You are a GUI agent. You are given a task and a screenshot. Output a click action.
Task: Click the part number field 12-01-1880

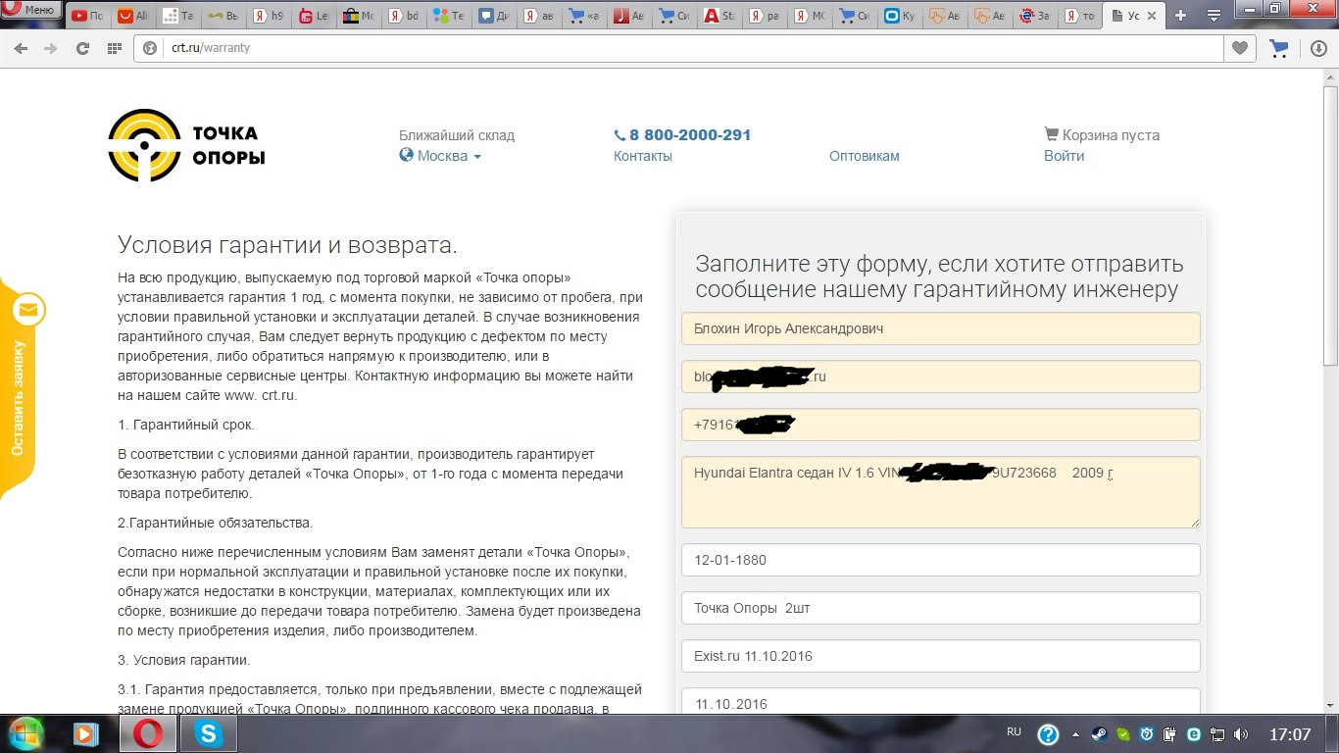[x=941, y=560]
